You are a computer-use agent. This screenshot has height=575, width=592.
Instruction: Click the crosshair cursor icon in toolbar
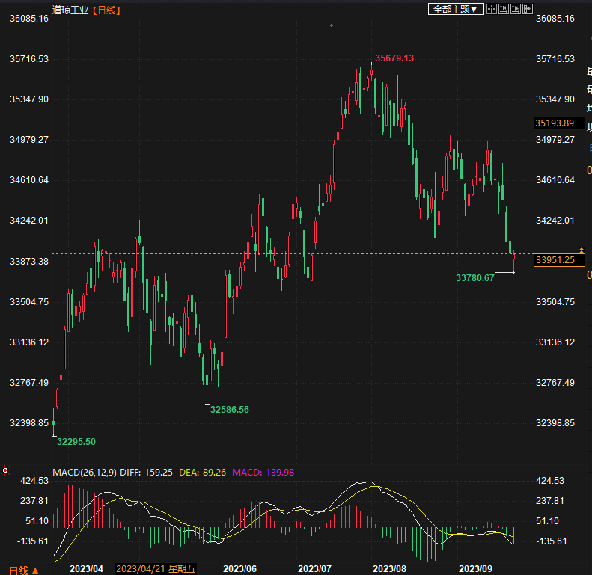coord(492,9)
